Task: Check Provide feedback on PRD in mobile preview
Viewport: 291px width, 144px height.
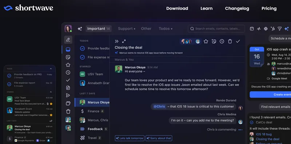Action: point(9,76)
